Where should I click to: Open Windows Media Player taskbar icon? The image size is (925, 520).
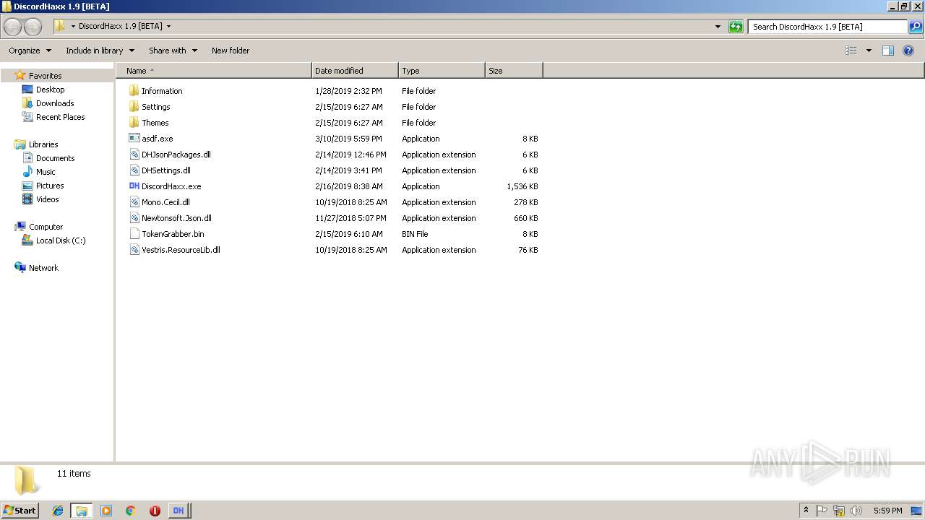pyautogui.click(x=106, y=511)
